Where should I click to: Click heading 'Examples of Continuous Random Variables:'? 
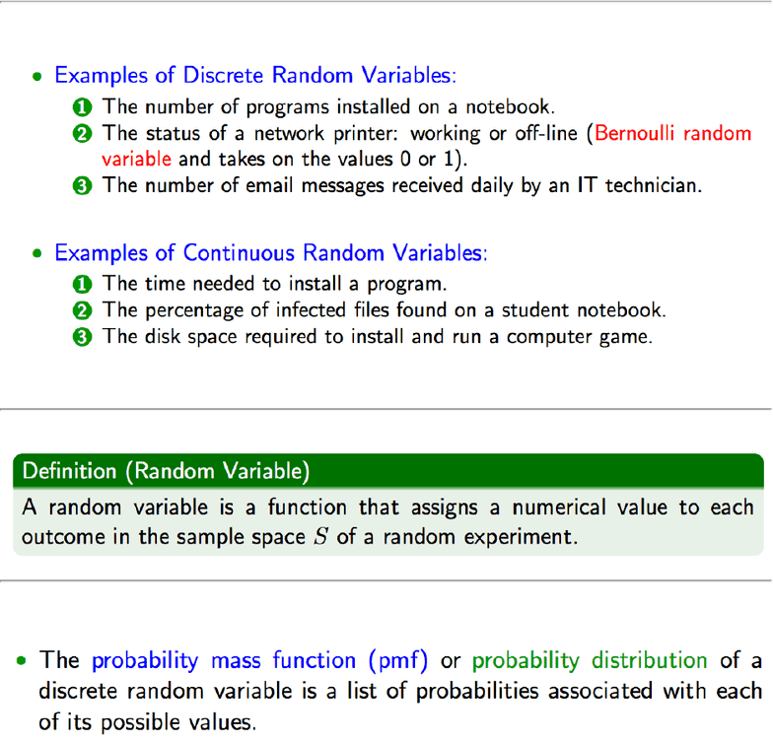[x=270, y=252]
